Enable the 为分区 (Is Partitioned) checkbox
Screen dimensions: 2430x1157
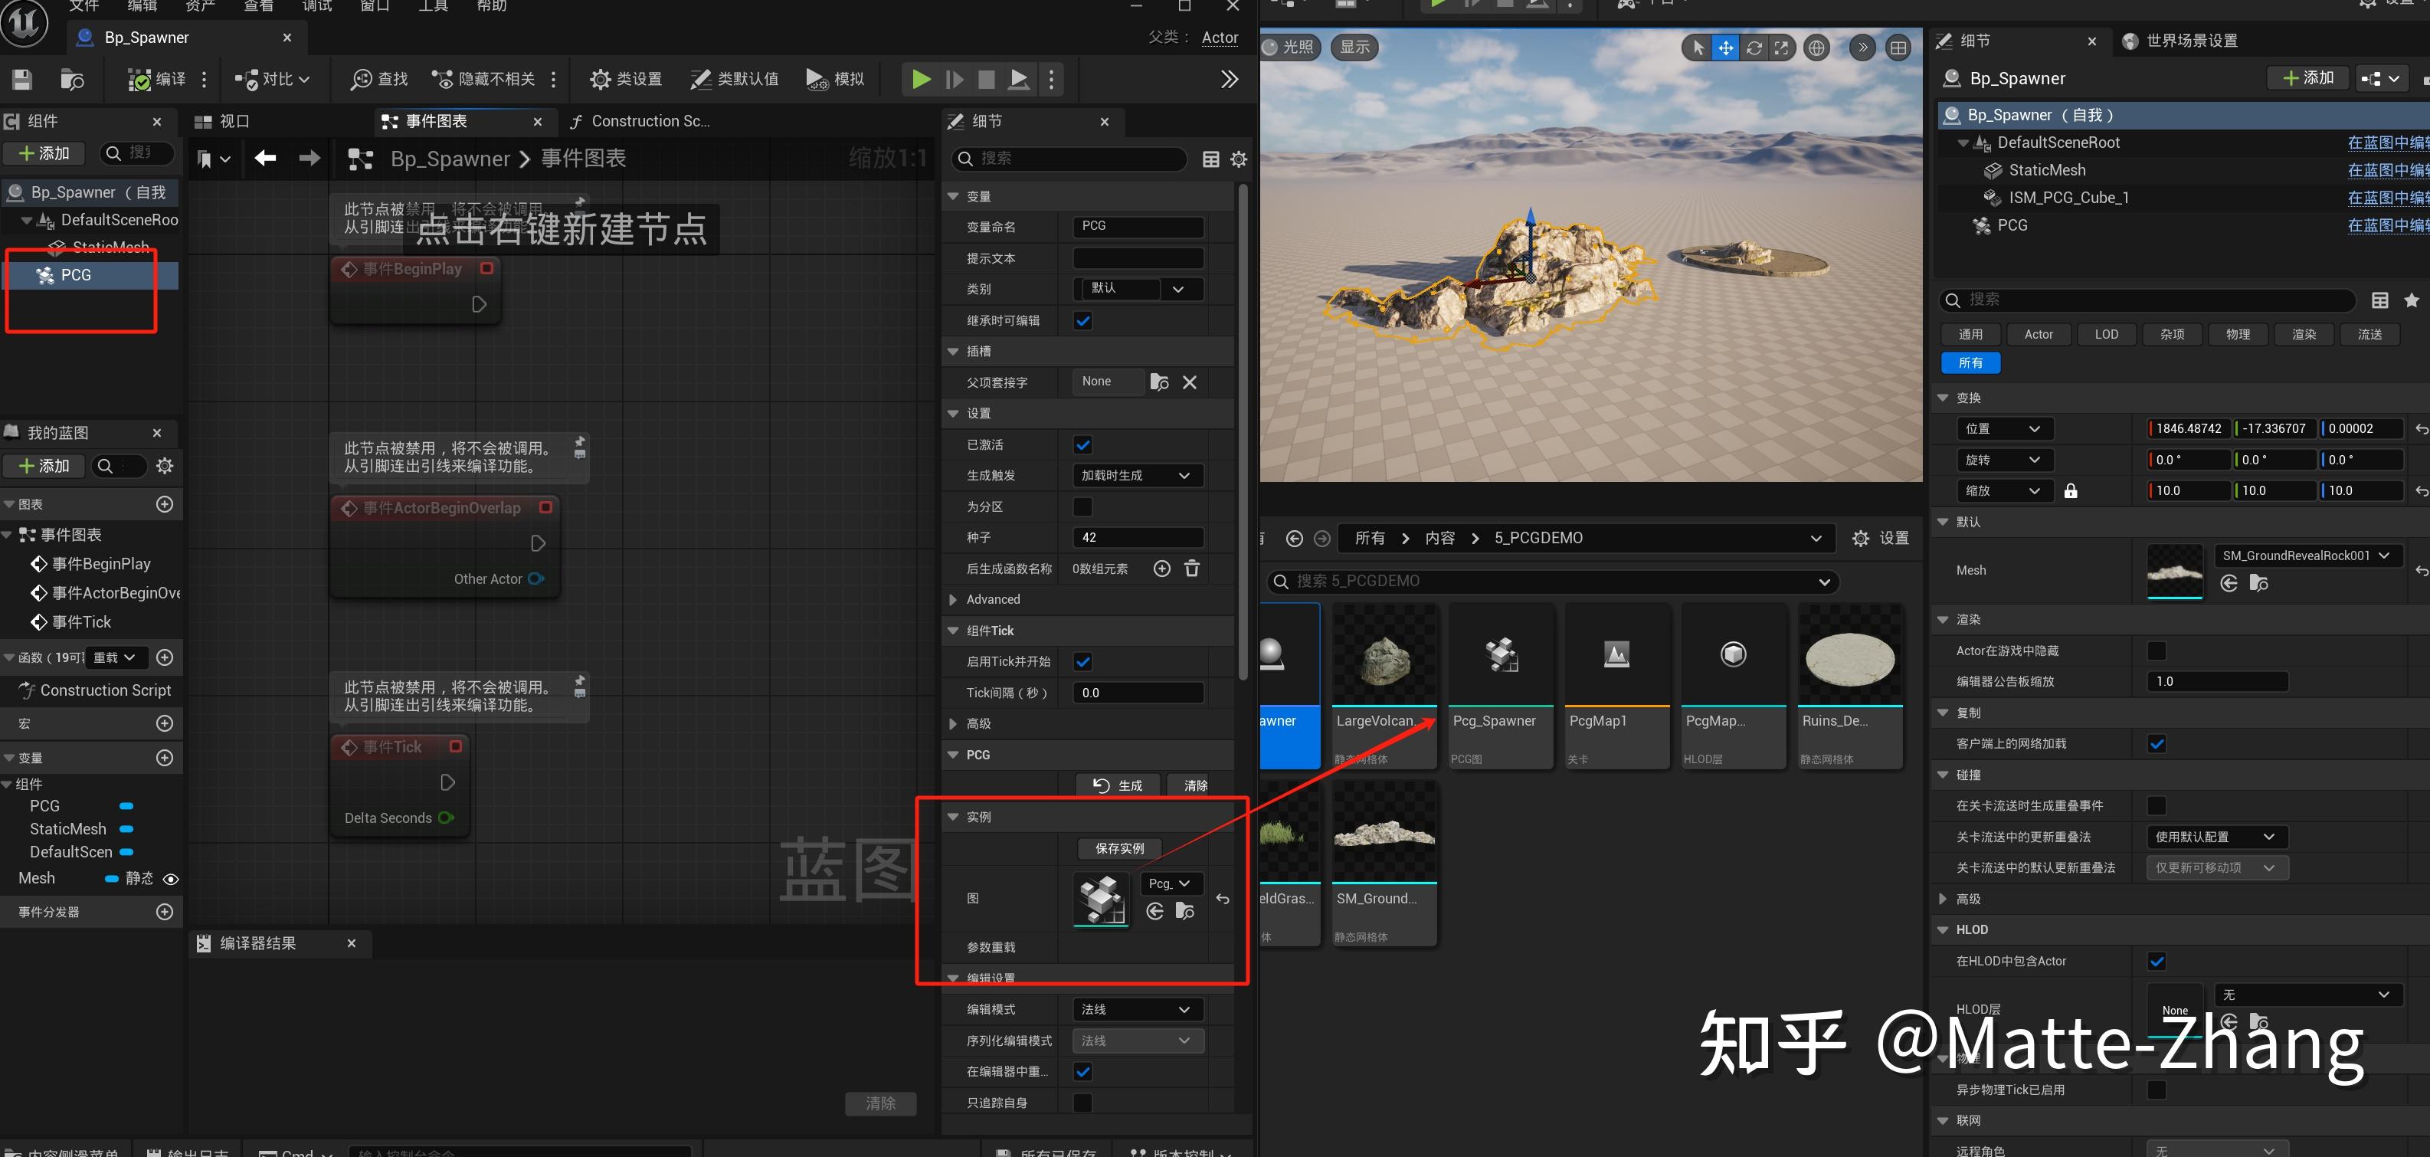click(1083, 506)
